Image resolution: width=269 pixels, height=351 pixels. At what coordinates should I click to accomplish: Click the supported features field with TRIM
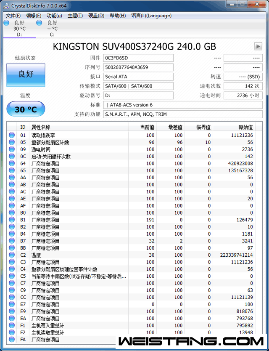pos(183,114)
